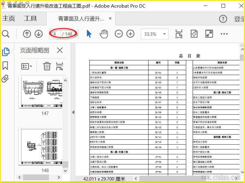Viewport: 245px width, 183px height.
Task: Click the 设计说明书 row text
Action: [96, 77]
